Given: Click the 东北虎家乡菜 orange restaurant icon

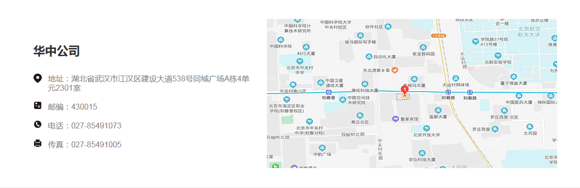Looking at the screenshot, I should 395,70.
